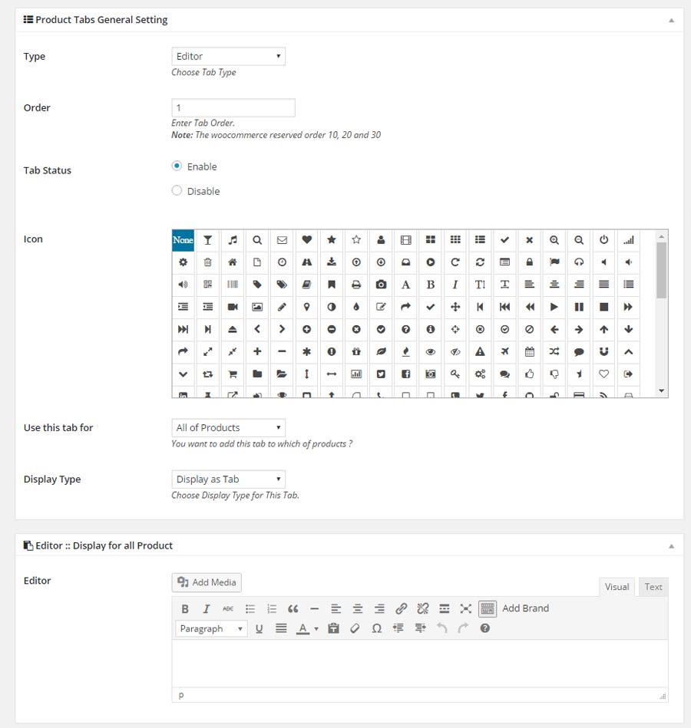Select the airplane icon in the grid
691x728 pixels.
(504, 352)
